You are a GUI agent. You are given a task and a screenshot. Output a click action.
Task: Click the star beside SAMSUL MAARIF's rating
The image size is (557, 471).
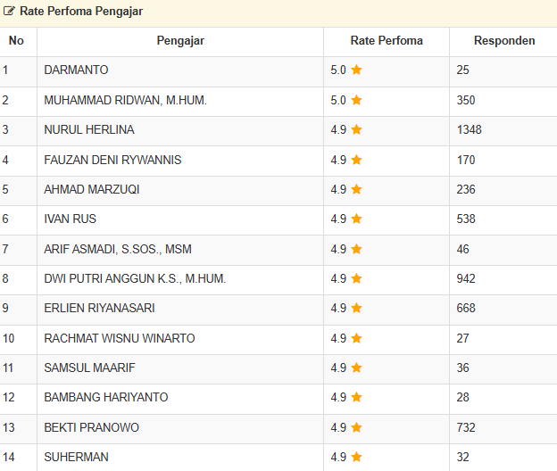coord(356,368)
